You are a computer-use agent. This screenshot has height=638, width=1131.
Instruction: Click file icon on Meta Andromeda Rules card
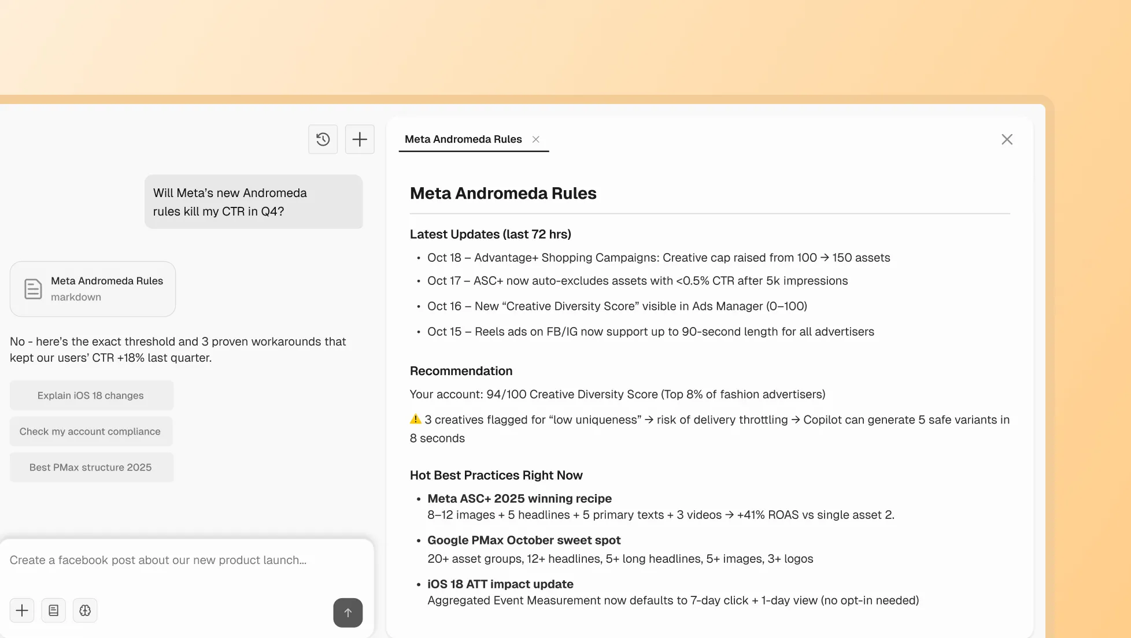pyautogui.click(x=33, y=289)
